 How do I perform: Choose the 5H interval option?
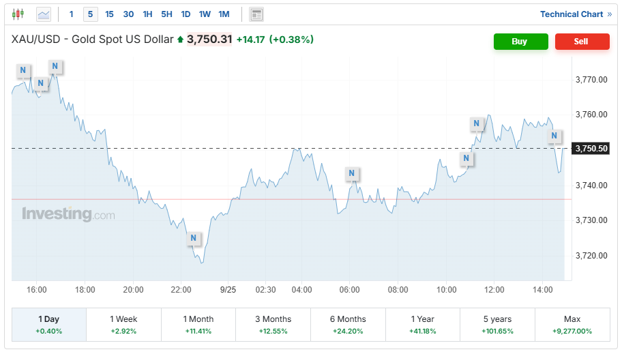tap(166, 14)
